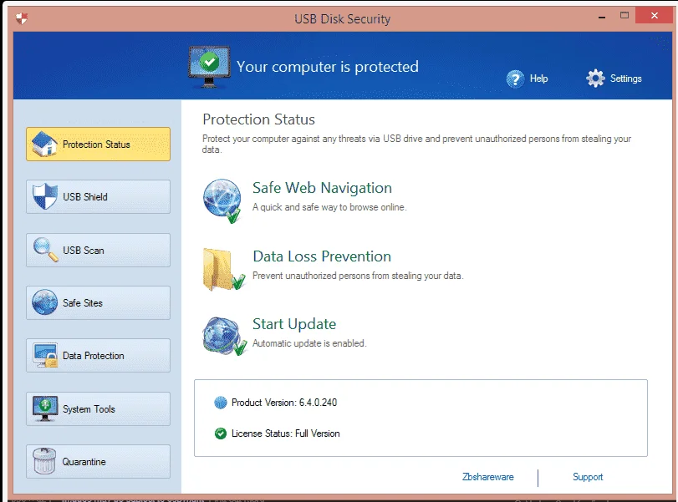
Task: Click the Settings gear icon
Action: (595, 79)
